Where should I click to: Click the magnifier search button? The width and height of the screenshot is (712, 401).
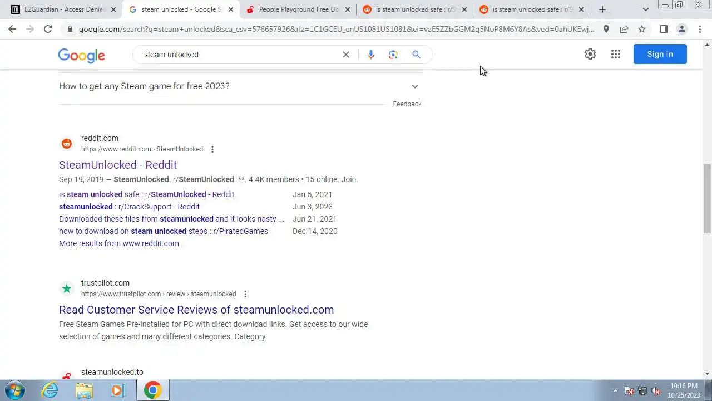[416, 55]
